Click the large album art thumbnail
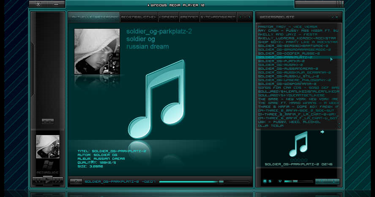 pyautogui.click(x=97, y=52)
